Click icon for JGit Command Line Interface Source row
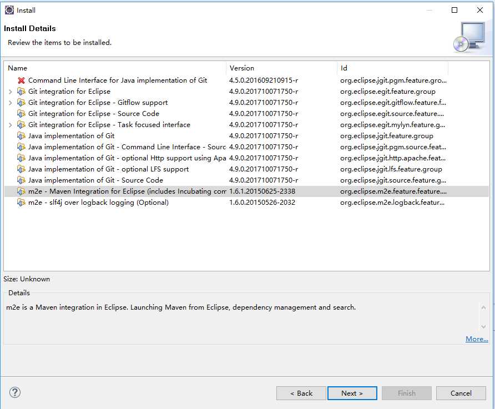This screenshot has height=409, width=495. (x=21, y=147)
